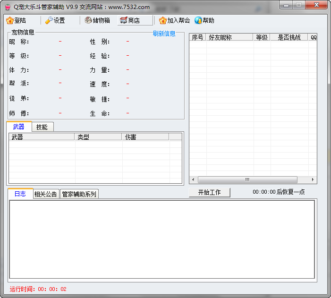Click the 生命 label
Viewport: 331px width, 298px height.
coord(100,114)
